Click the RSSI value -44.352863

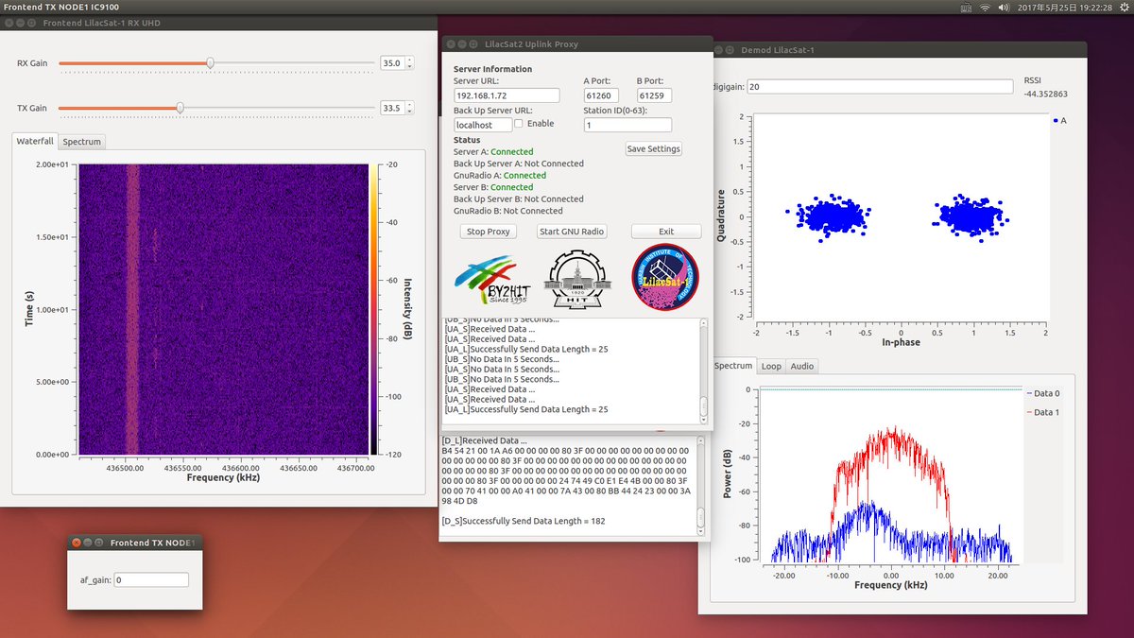click(1046, 94)
